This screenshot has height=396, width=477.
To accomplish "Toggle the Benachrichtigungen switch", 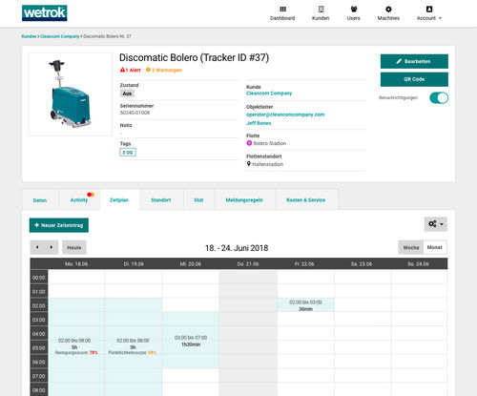I will click(439, 97).
